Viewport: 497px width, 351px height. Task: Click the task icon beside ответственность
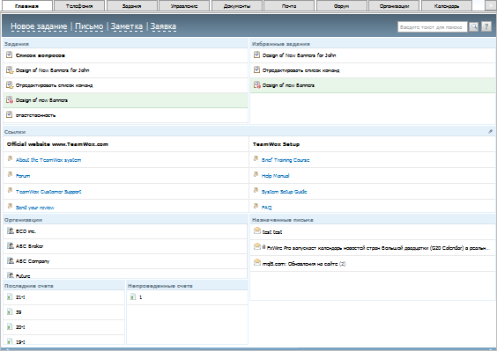pyautogui.click(x=9, y=114)
